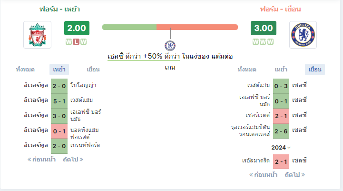Click the green-red points comparison bar

170,27
